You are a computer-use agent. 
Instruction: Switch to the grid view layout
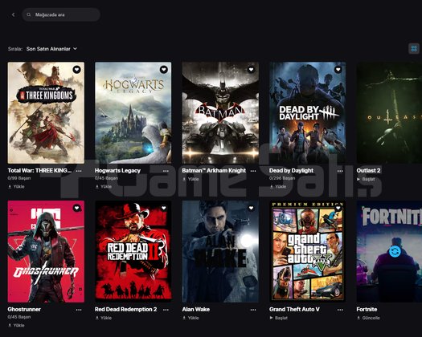[414, 49]
